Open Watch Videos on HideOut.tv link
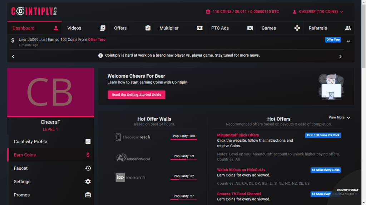Image resolution: width=366 pixels, height=205 pixels. click(241, 170)
